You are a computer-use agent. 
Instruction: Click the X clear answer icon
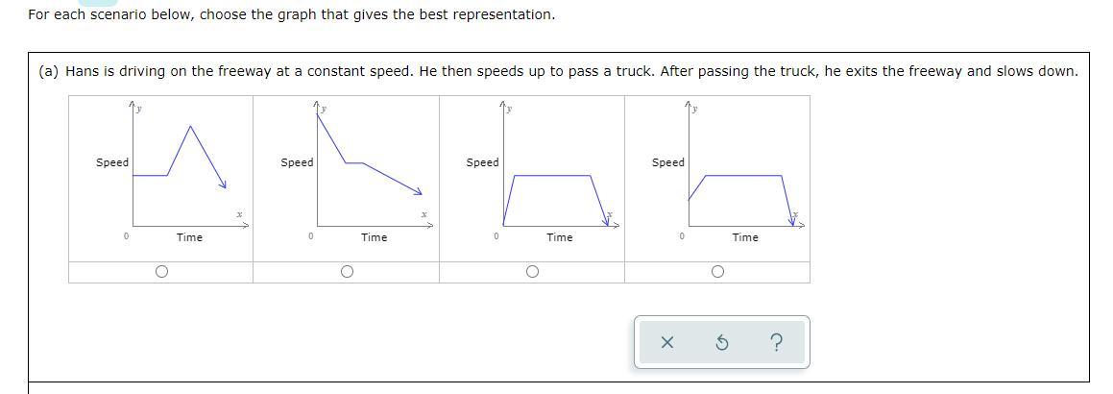[667, 343]
